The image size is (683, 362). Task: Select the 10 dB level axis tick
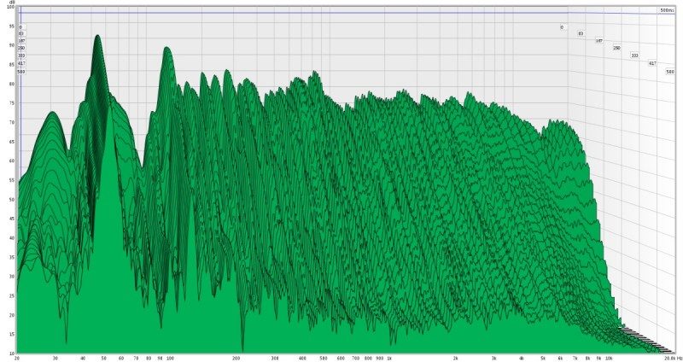tap(12, 353)
